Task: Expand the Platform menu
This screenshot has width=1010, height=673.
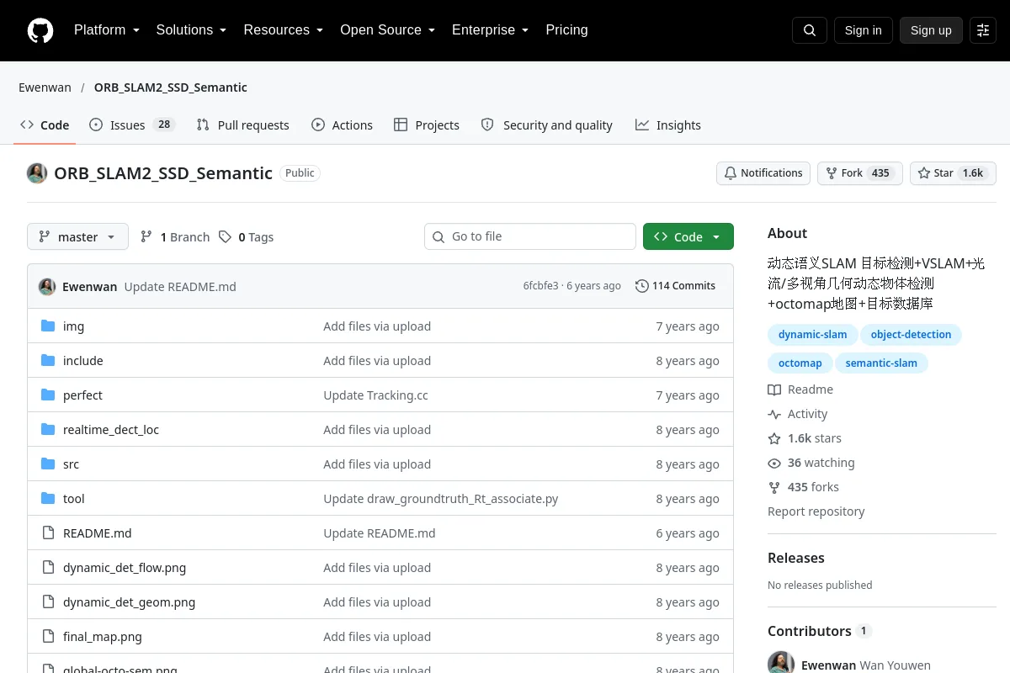Action: tap(107, 30)
